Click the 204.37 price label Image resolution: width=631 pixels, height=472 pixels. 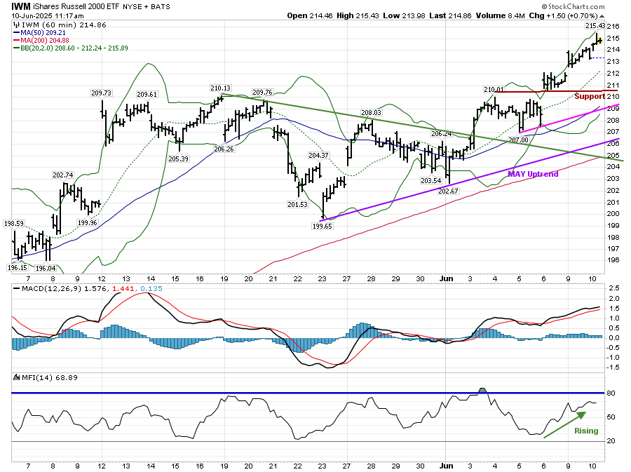tap(318, 155)
